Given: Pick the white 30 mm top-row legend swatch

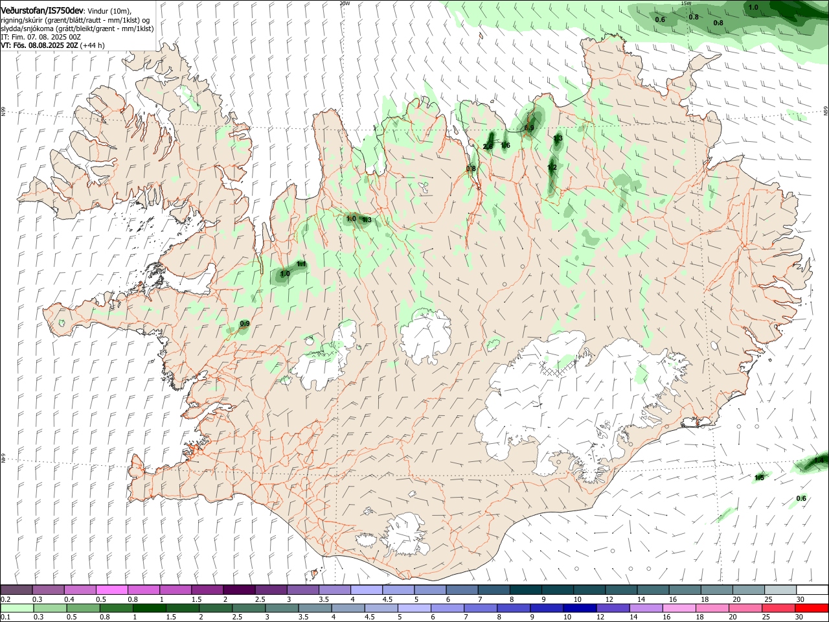Looking at the screenshot, I should pyautogui.click(x=812, y=590).
